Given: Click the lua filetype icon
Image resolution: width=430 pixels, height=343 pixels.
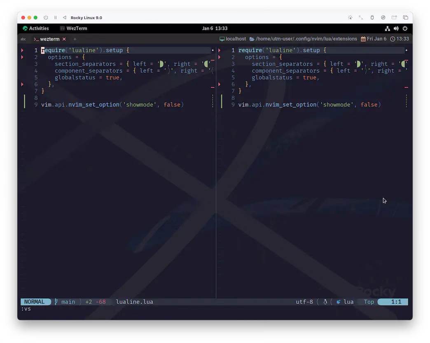Looking at the screenshot, I should 339,301.
